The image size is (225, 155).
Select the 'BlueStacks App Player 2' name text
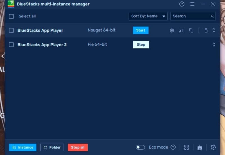click(x=42, y=45)
